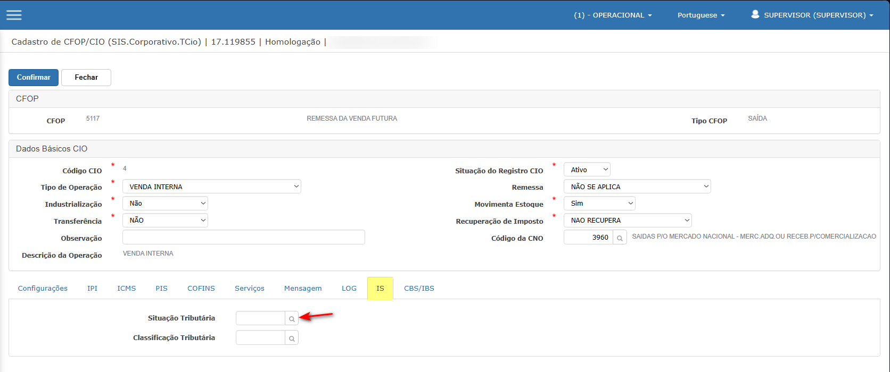Open the Configurações tab

click(43, 289)
